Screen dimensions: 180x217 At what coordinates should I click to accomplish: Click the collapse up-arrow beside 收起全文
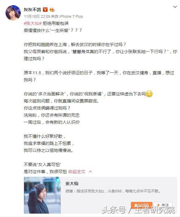click(x=90, y=172)
